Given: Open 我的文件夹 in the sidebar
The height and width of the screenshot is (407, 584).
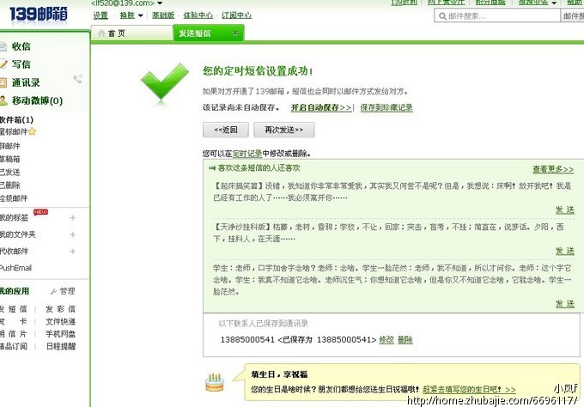Looking at the screenshot, I should point(18,234).
